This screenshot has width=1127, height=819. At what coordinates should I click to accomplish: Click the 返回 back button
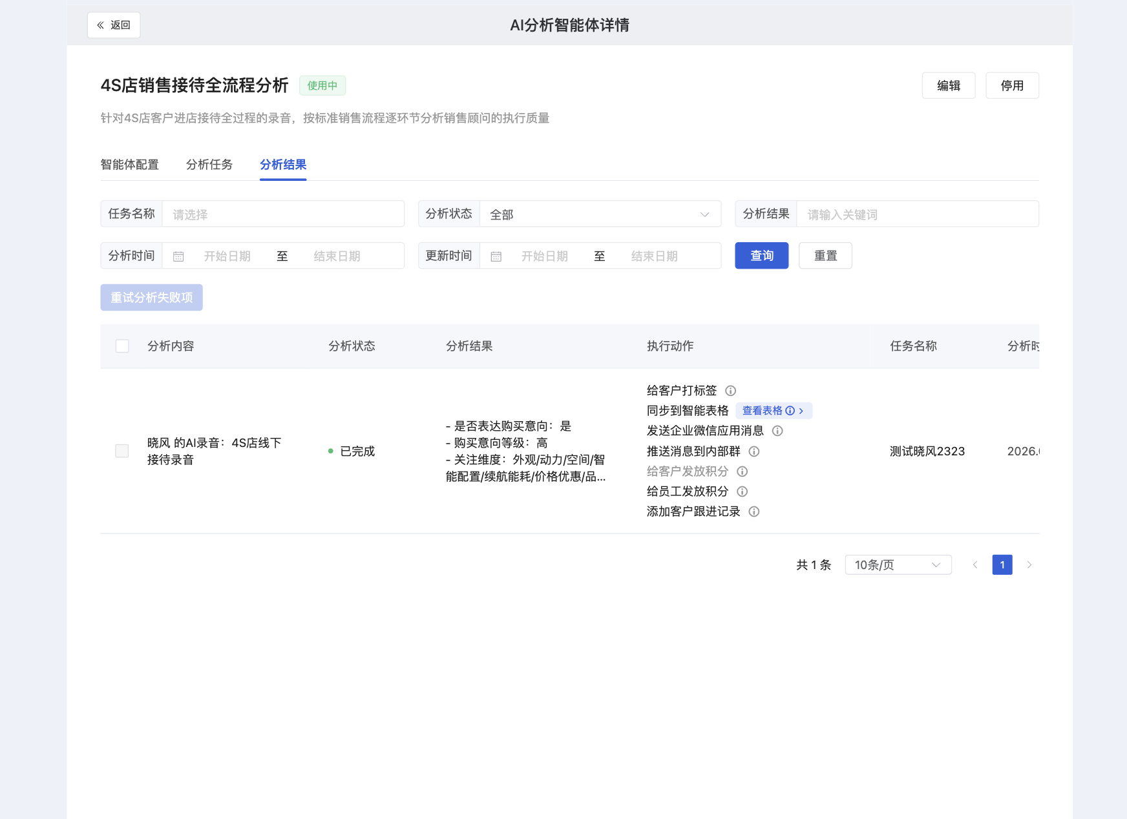coord(114,25)
